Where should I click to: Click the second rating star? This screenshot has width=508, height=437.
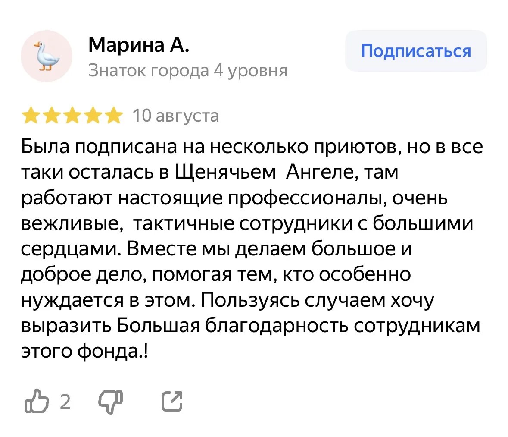tap(52, 116)
